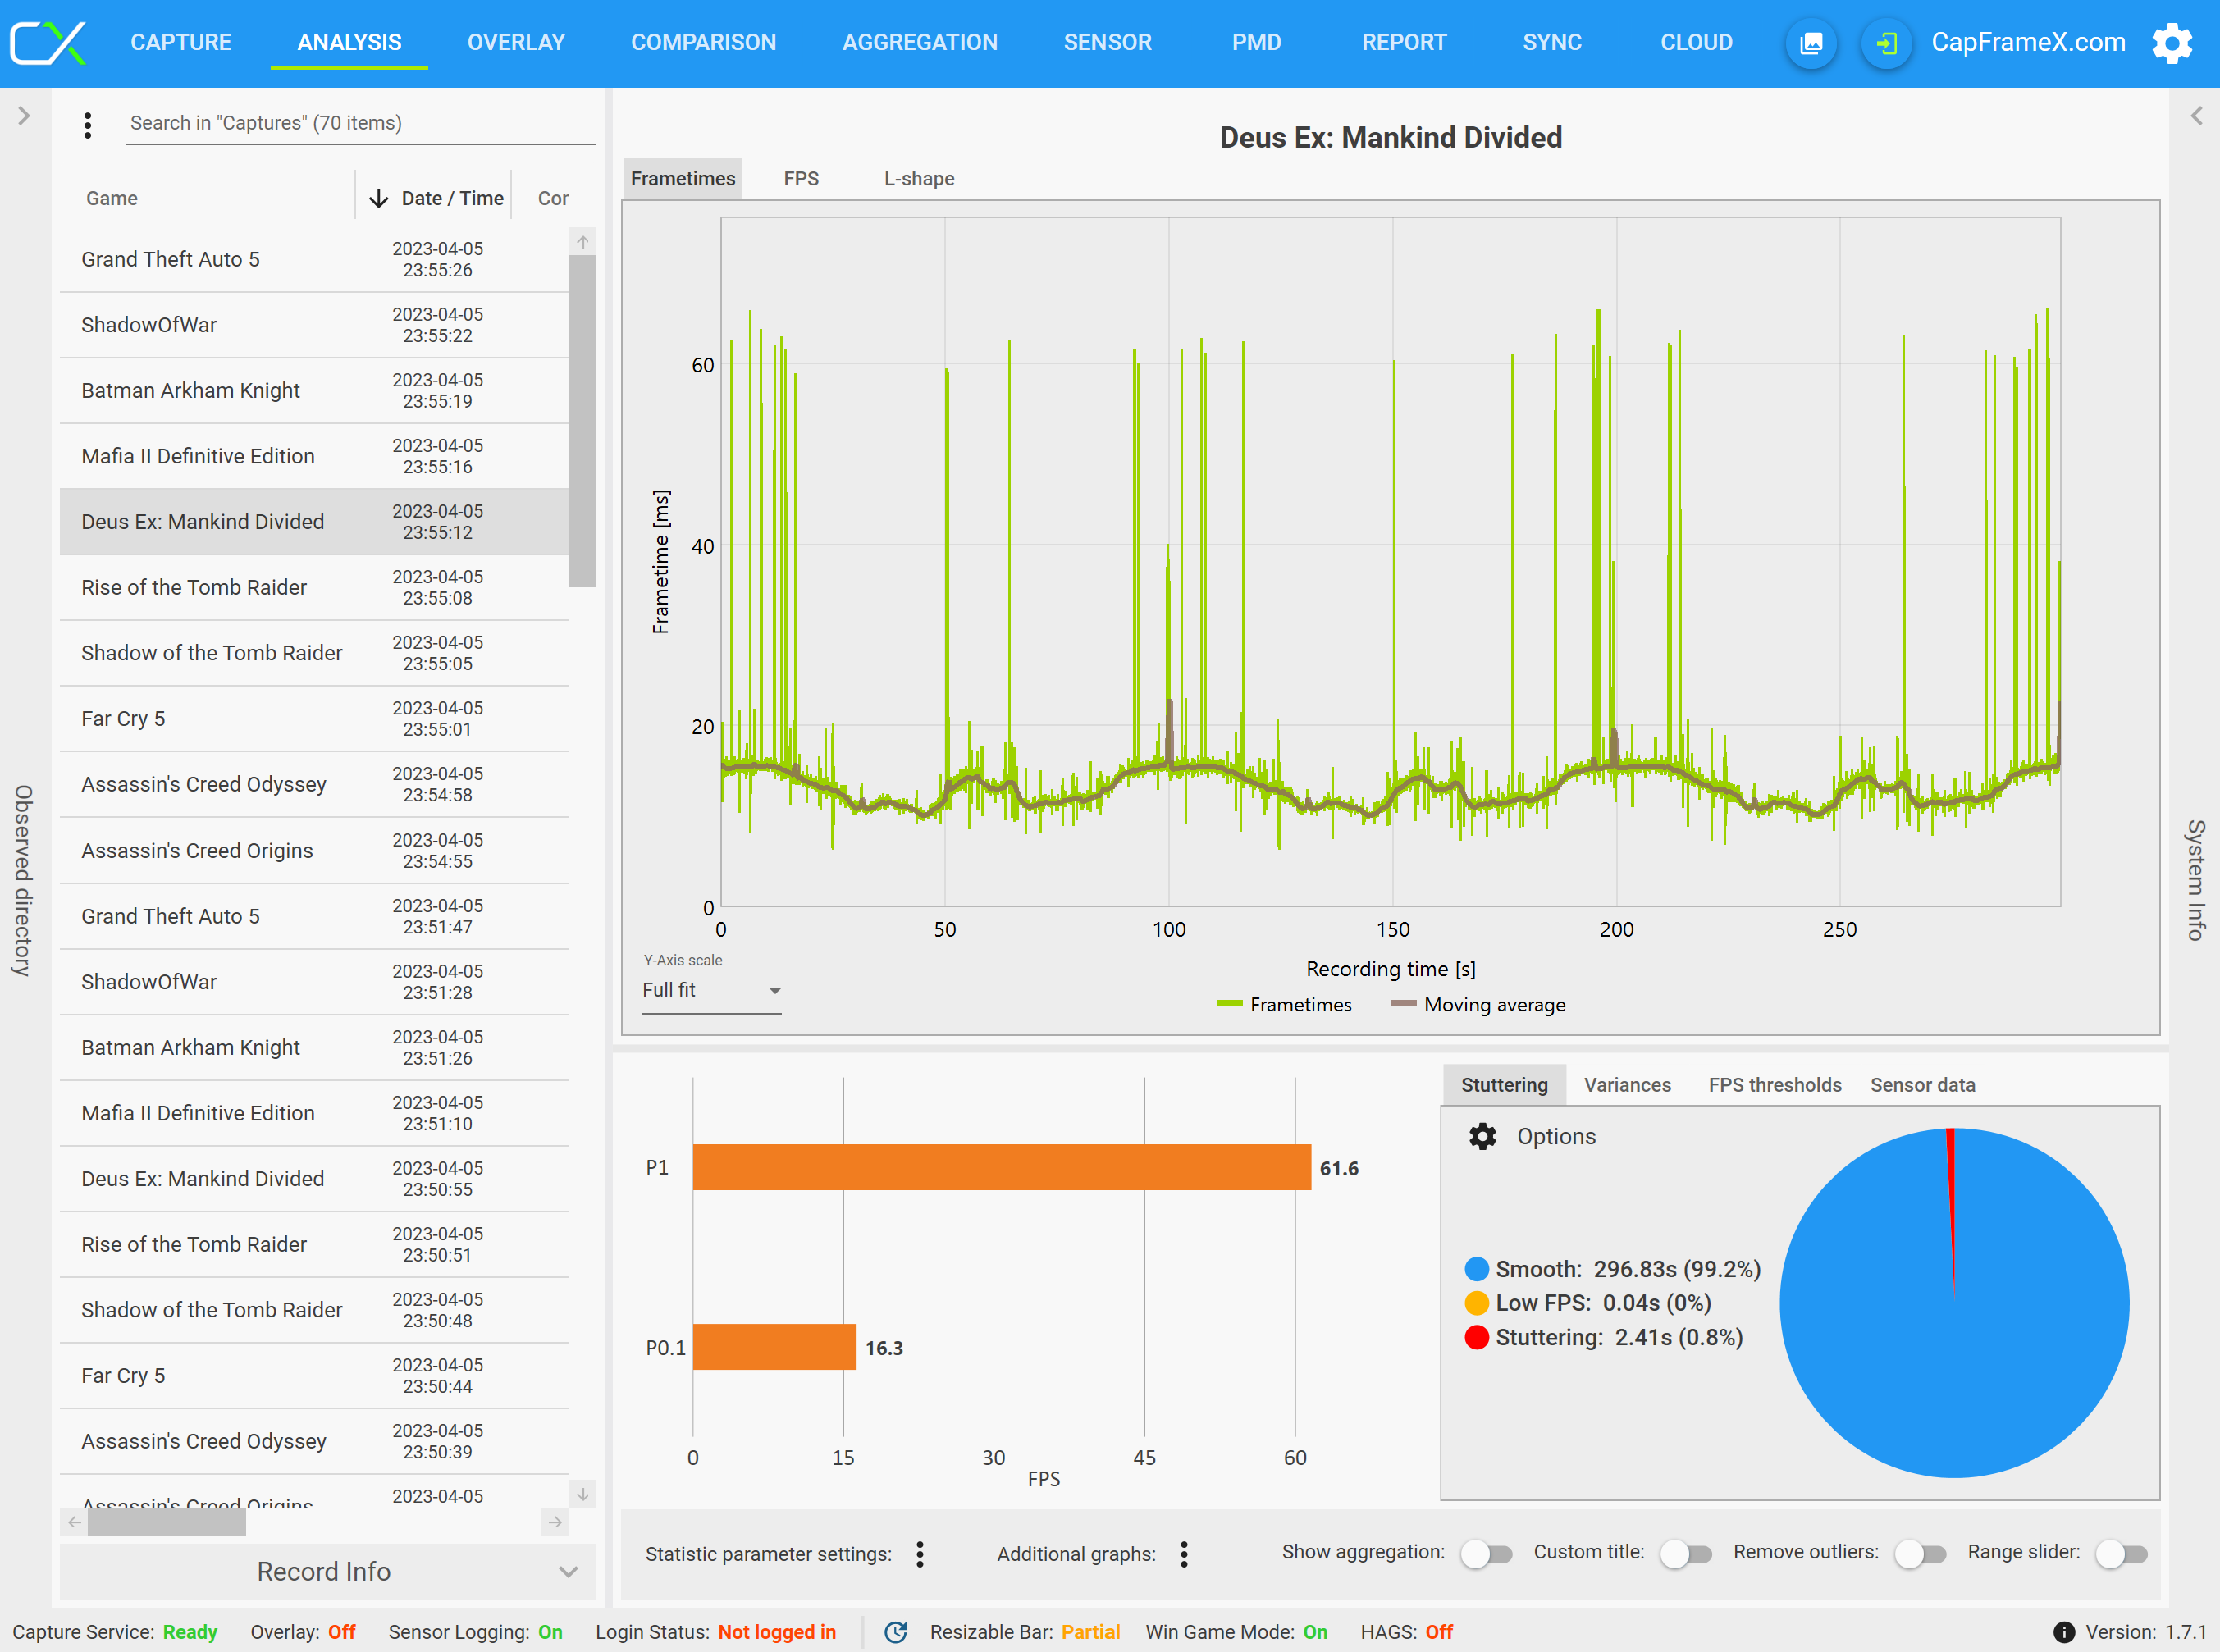Click the CapFrameX.com link
This screenshot has width=2220, height=1652.
pos(2027,43)
